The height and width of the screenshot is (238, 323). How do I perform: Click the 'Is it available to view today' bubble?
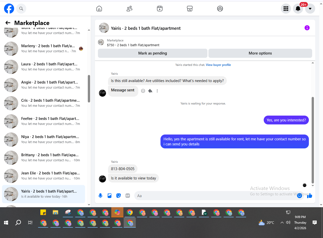(x=133, y=178)
